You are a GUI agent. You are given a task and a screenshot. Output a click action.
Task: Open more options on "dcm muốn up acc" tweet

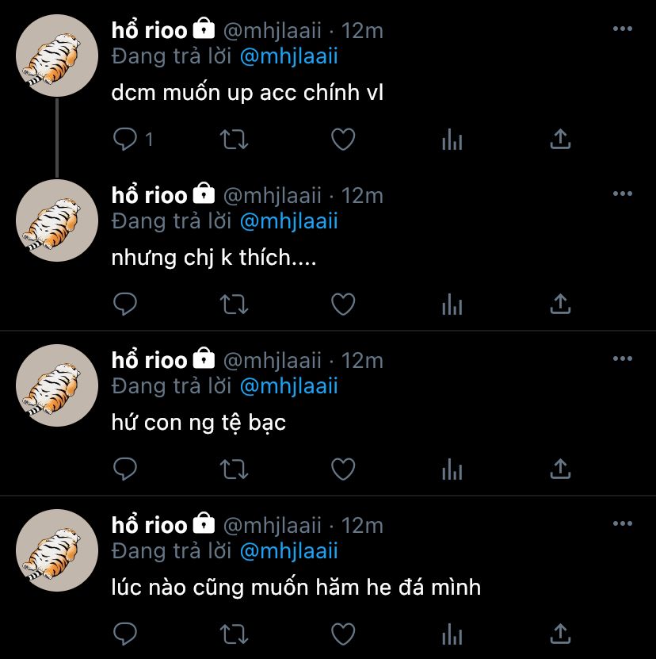pyautogui.click(x=623, y=29)
